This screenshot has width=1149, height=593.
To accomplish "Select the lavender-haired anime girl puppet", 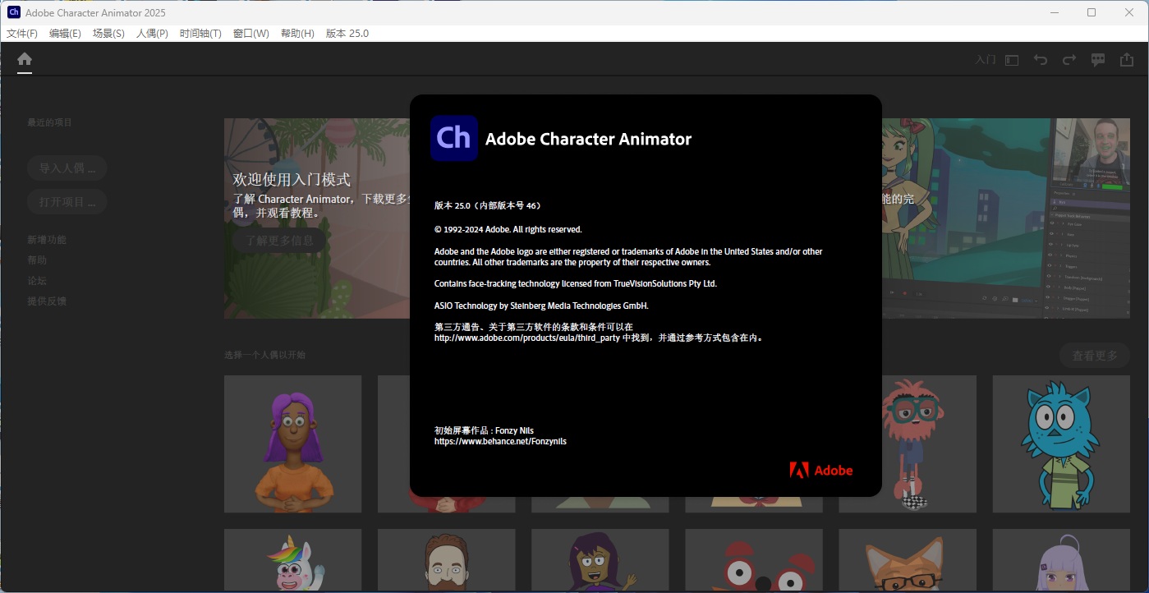I will point(1061,560).
